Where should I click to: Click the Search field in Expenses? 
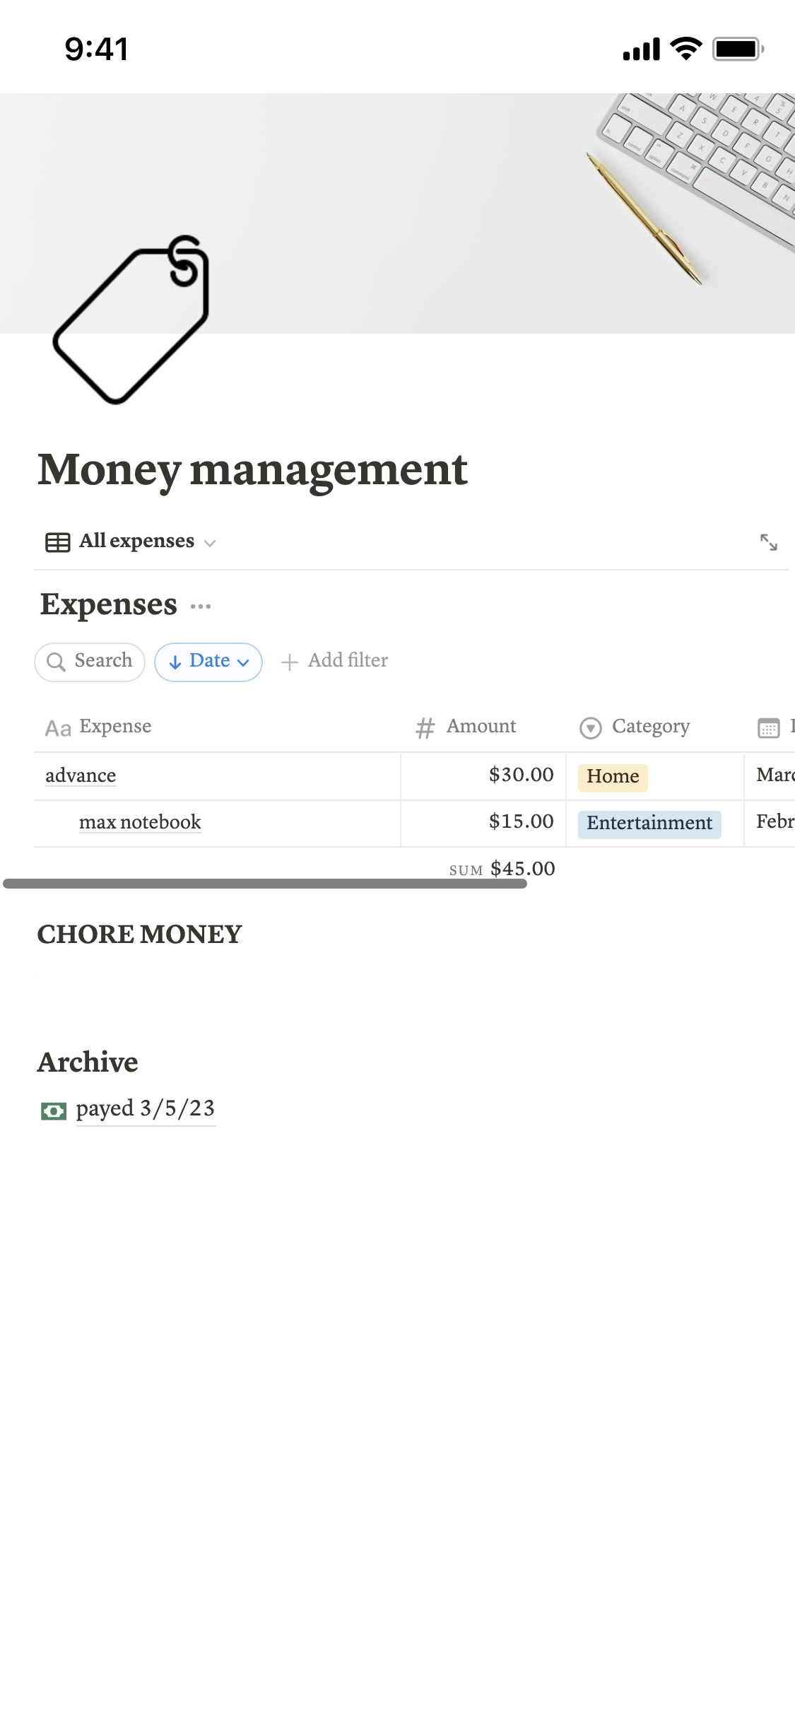point(90,662)
